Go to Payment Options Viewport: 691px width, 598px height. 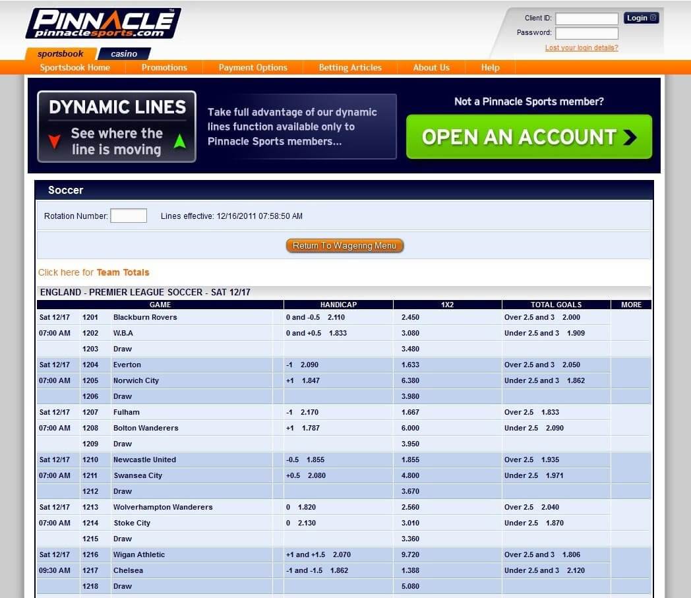click(x=253, y=67)
